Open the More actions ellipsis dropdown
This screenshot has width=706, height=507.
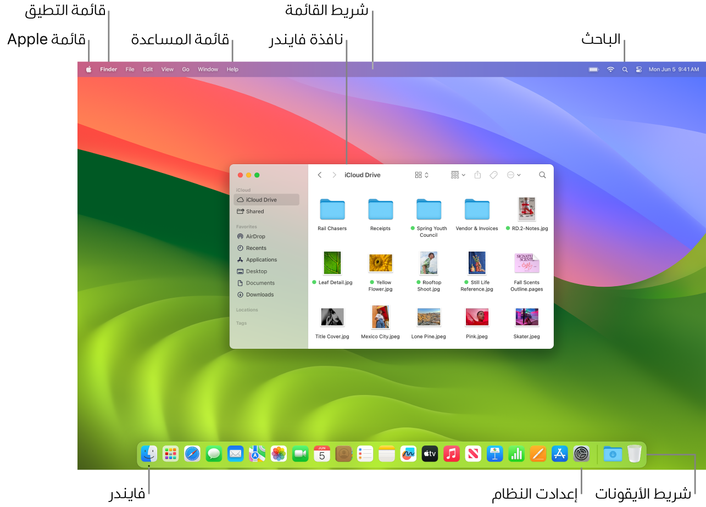(513, 175)
